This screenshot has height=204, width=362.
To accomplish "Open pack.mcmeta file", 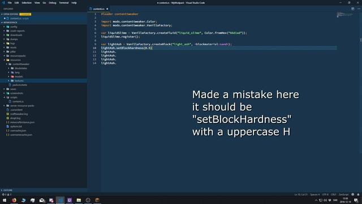I will click(x=20, y=85).
